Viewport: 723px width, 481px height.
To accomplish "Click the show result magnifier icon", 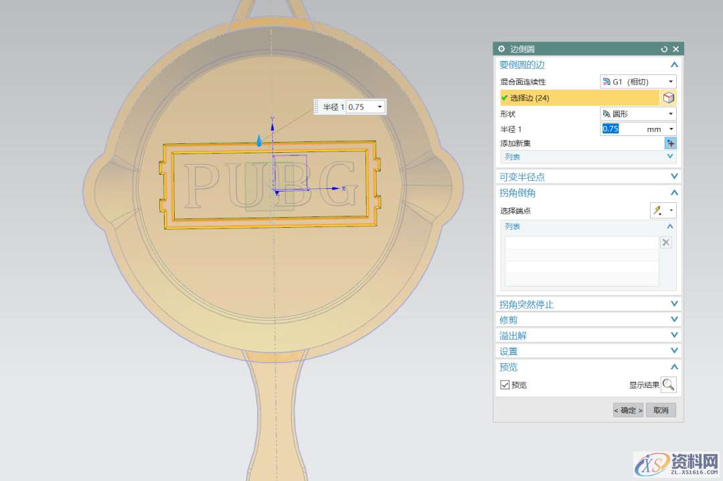I will 668,385.
